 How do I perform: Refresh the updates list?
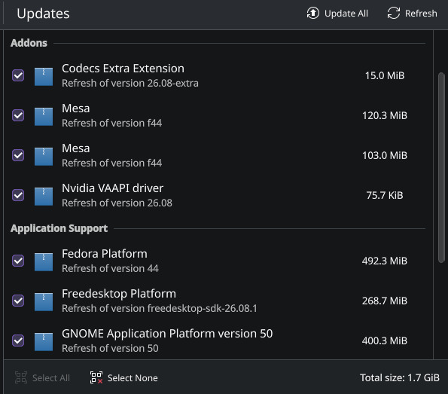tap(413, 13)
